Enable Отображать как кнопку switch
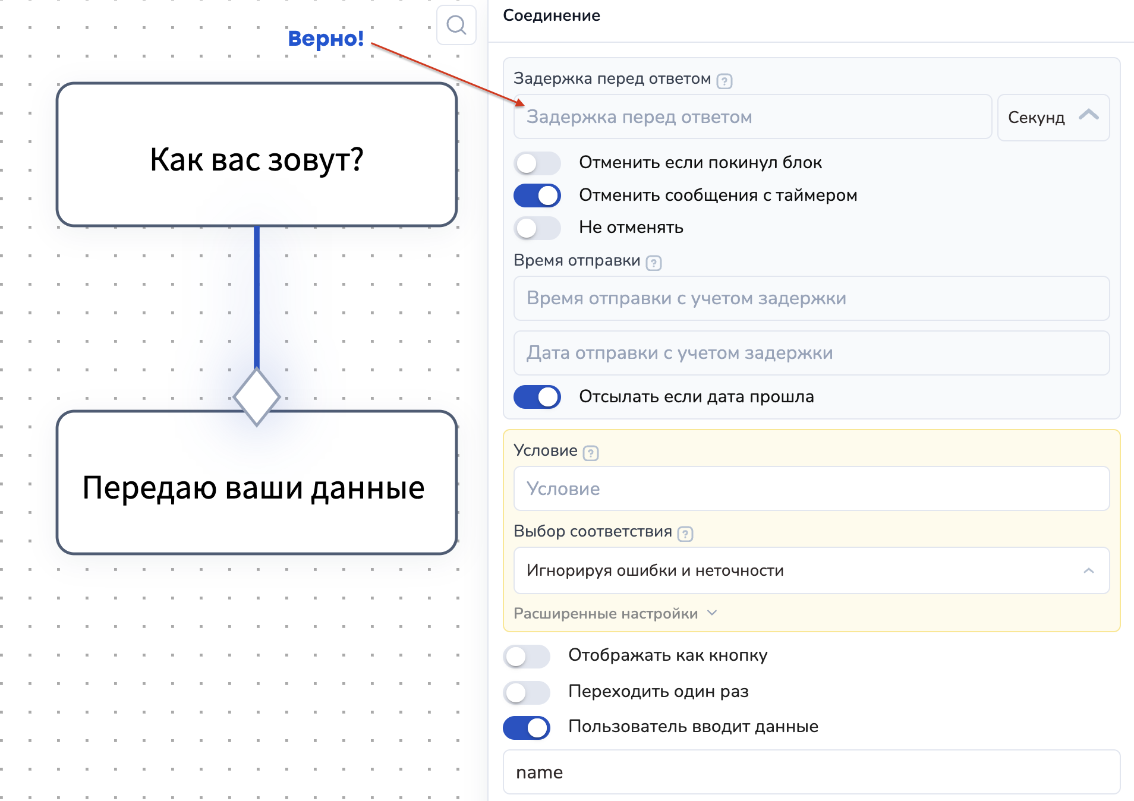The width and height of the screenshot is (1134, 801). 526,656
